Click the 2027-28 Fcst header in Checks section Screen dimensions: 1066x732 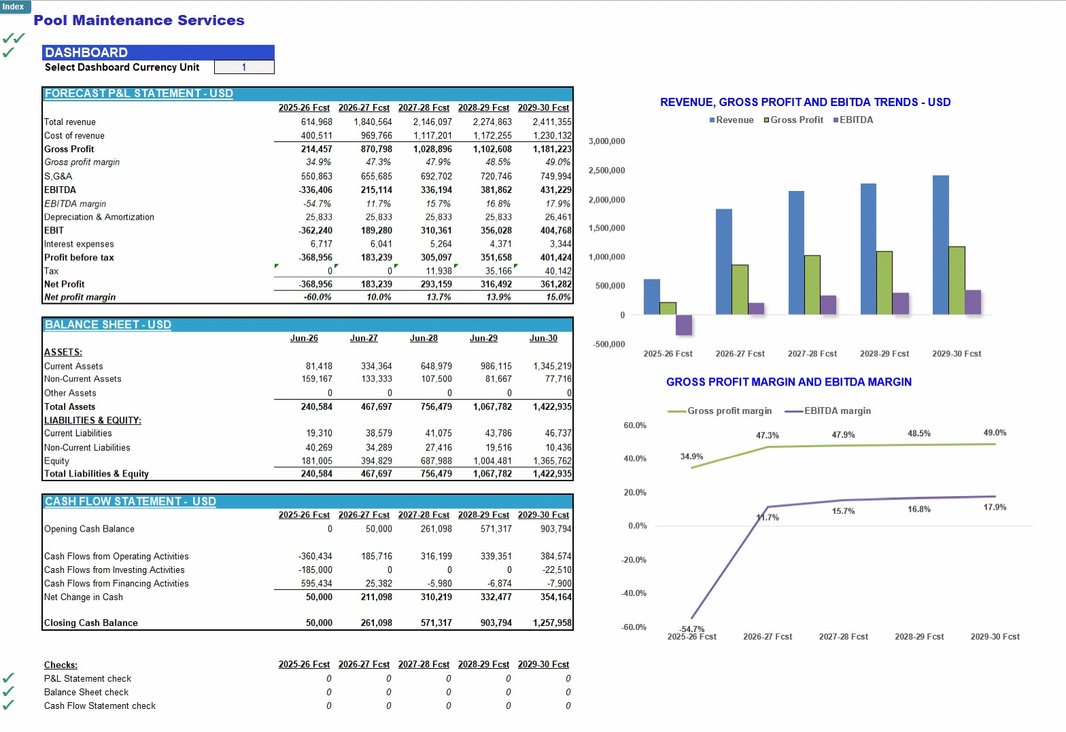click(424, 664)
